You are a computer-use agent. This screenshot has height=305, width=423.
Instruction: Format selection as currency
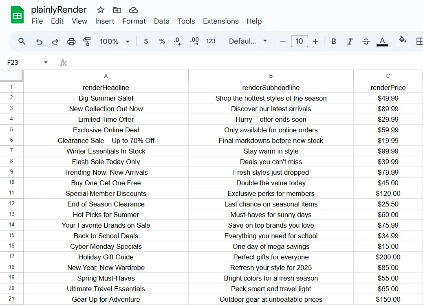point(145,41)
